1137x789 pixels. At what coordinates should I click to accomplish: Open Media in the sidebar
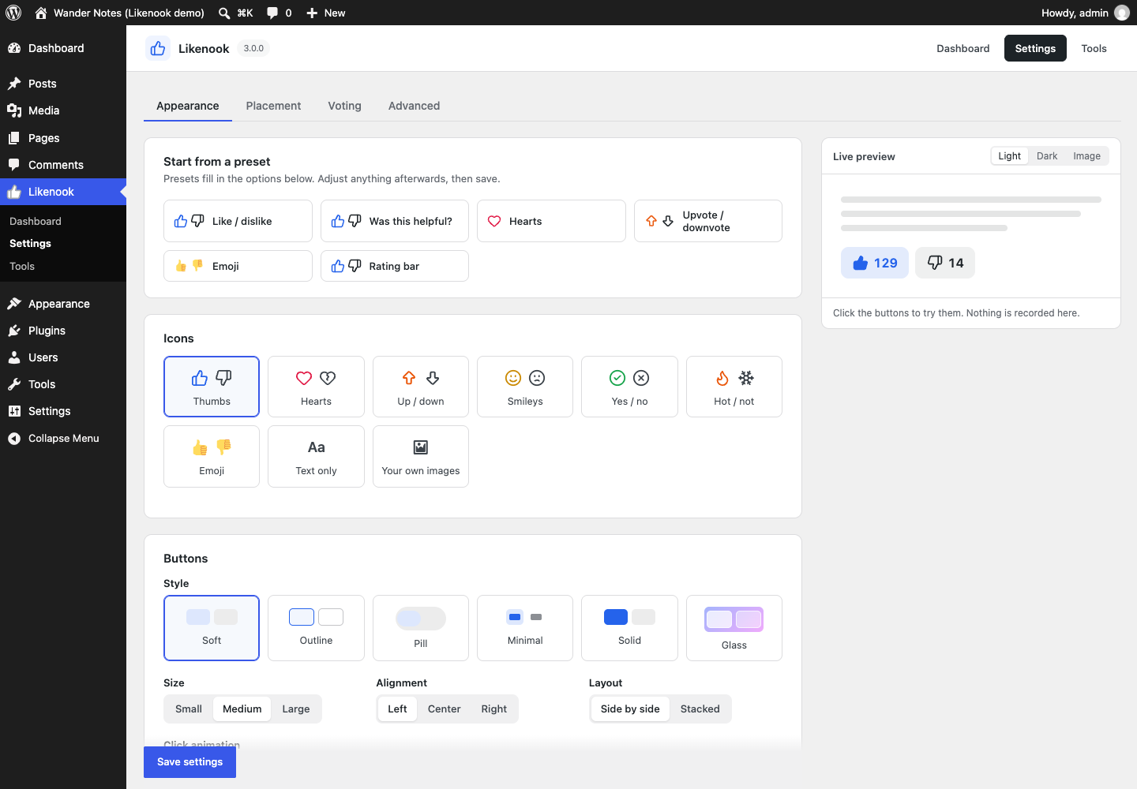pos(63,110)
